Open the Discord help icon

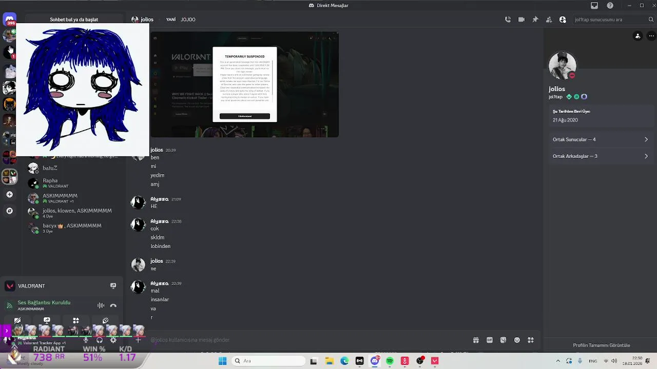click(x=610, y=6)
